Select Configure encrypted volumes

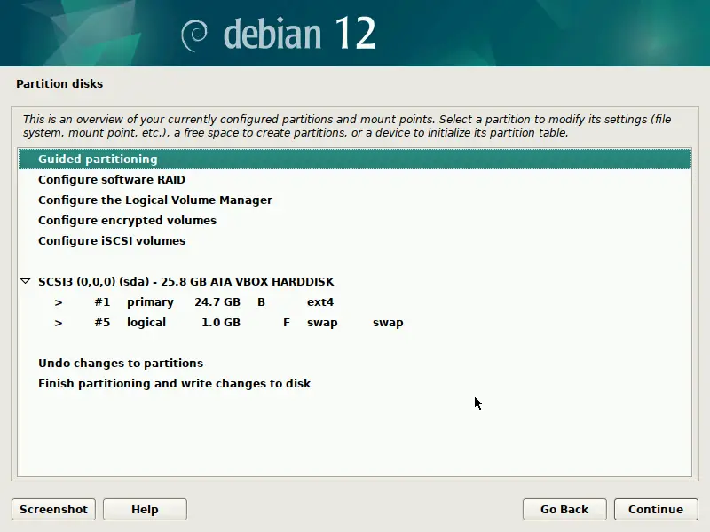click(354, 220)
